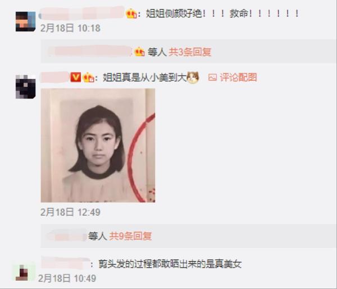Open the third commenter's blurred username

(65, 263)
